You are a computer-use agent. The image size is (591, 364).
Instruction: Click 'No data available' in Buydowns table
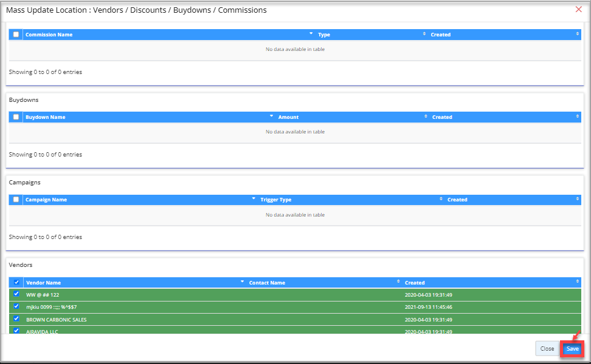point(295,132)
